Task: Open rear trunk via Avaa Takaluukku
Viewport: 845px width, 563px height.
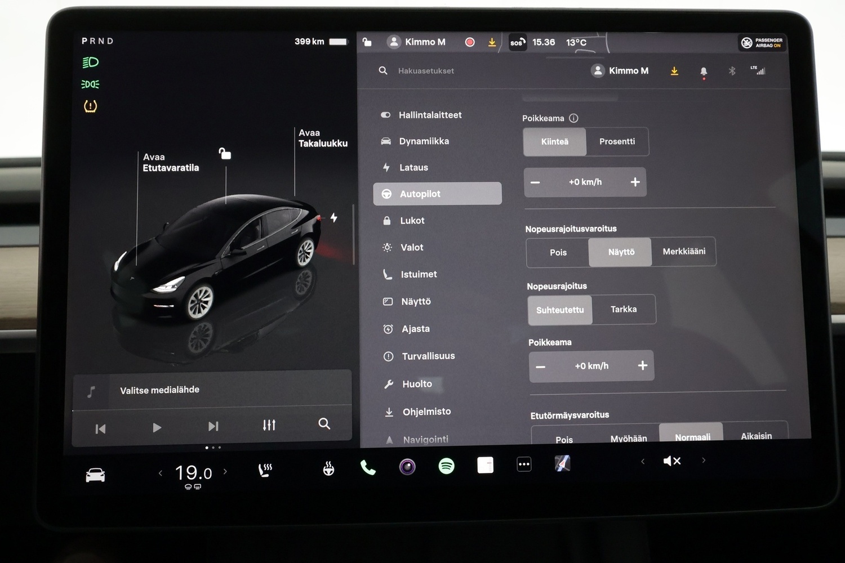Action: pos(323,138)
